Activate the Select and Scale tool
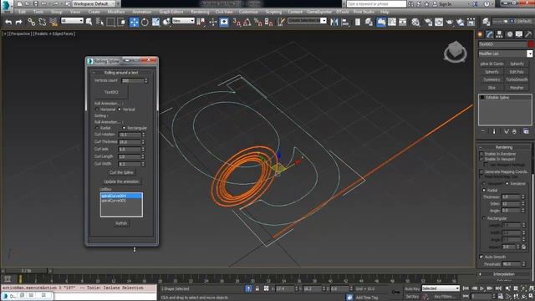The height and width of the screenshot is (301, 535). pyautogui.click(x=156, y=23)
